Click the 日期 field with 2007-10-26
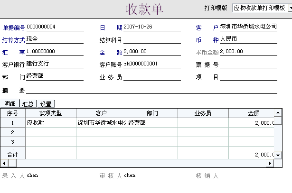Viewport: 292px width, 193px height. [x=152, y=27]
